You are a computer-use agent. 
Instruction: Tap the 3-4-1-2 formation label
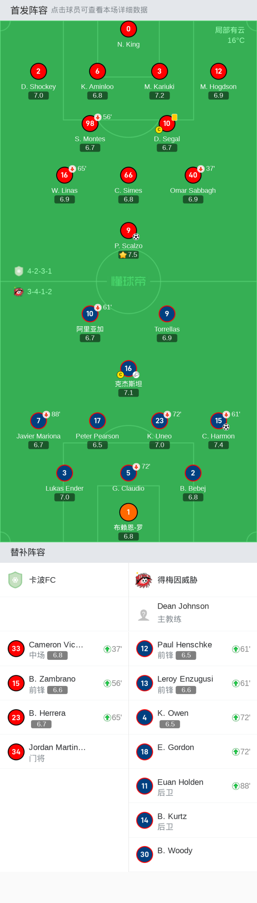pos(40,291)
